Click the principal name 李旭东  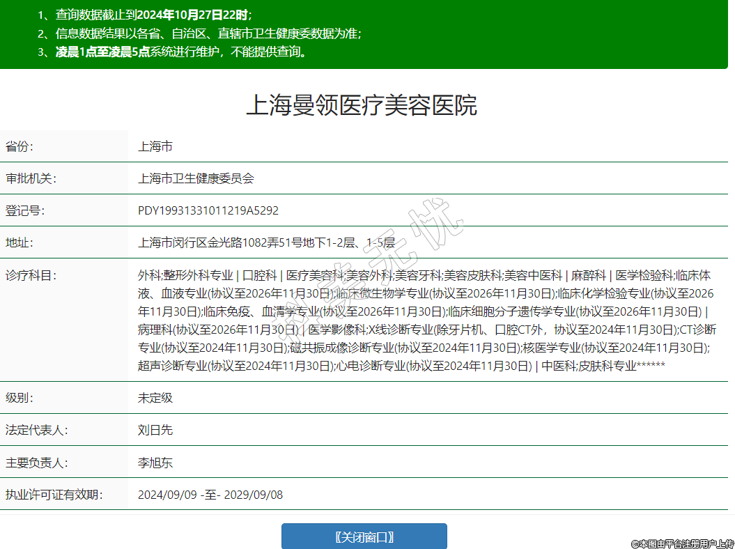click(155, 463)
